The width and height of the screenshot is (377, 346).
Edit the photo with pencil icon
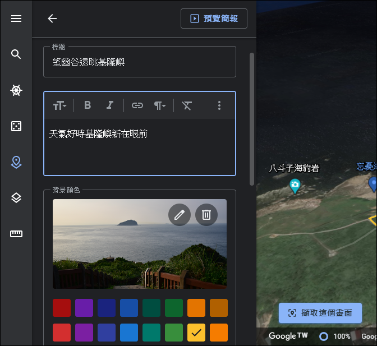point(180,215)
